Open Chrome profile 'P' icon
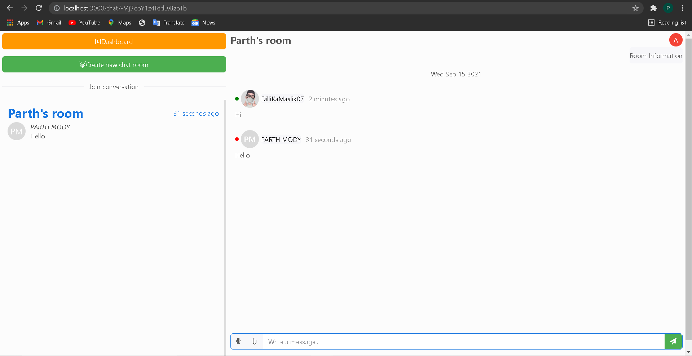The width and height of the screenshot is (692, 356). pos(668,8)
